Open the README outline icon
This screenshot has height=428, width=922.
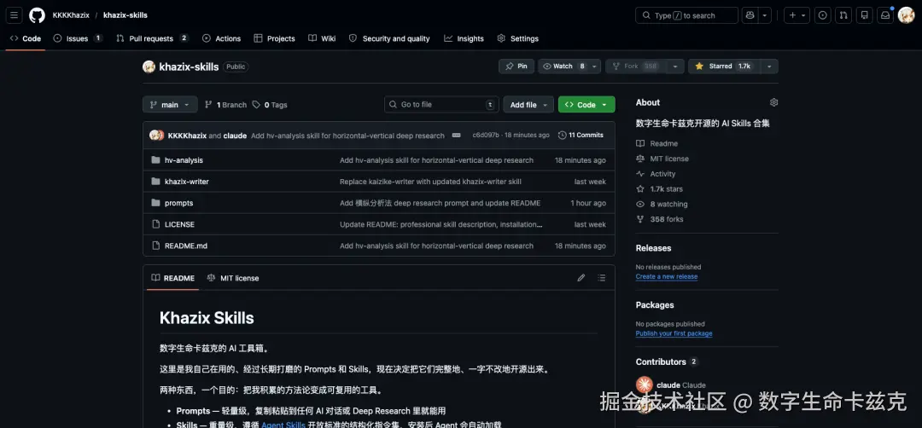(602, 278)
